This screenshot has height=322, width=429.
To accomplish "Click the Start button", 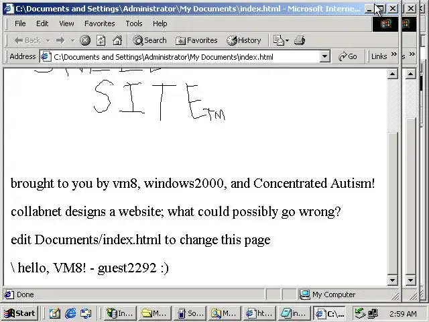I will [x=19, y=313].
